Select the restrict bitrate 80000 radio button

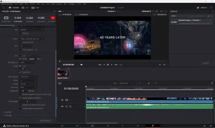point(20,59)
